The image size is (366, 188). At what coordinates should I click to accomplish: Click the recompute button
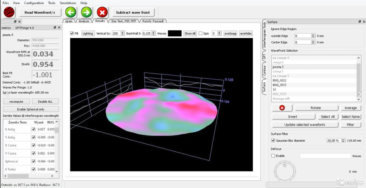pyautogui.click(x=16, y=101)
